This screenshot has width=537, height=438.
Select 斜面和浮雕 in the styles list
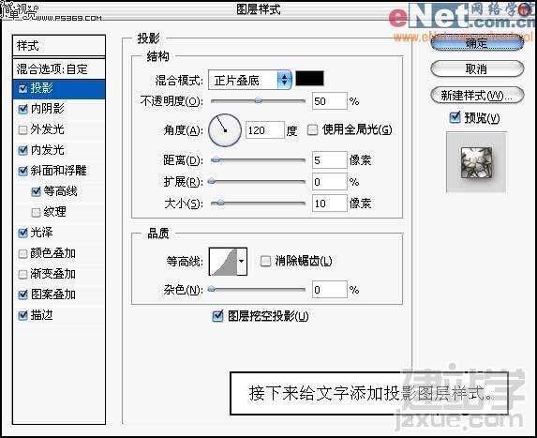[x=59, y=171]
